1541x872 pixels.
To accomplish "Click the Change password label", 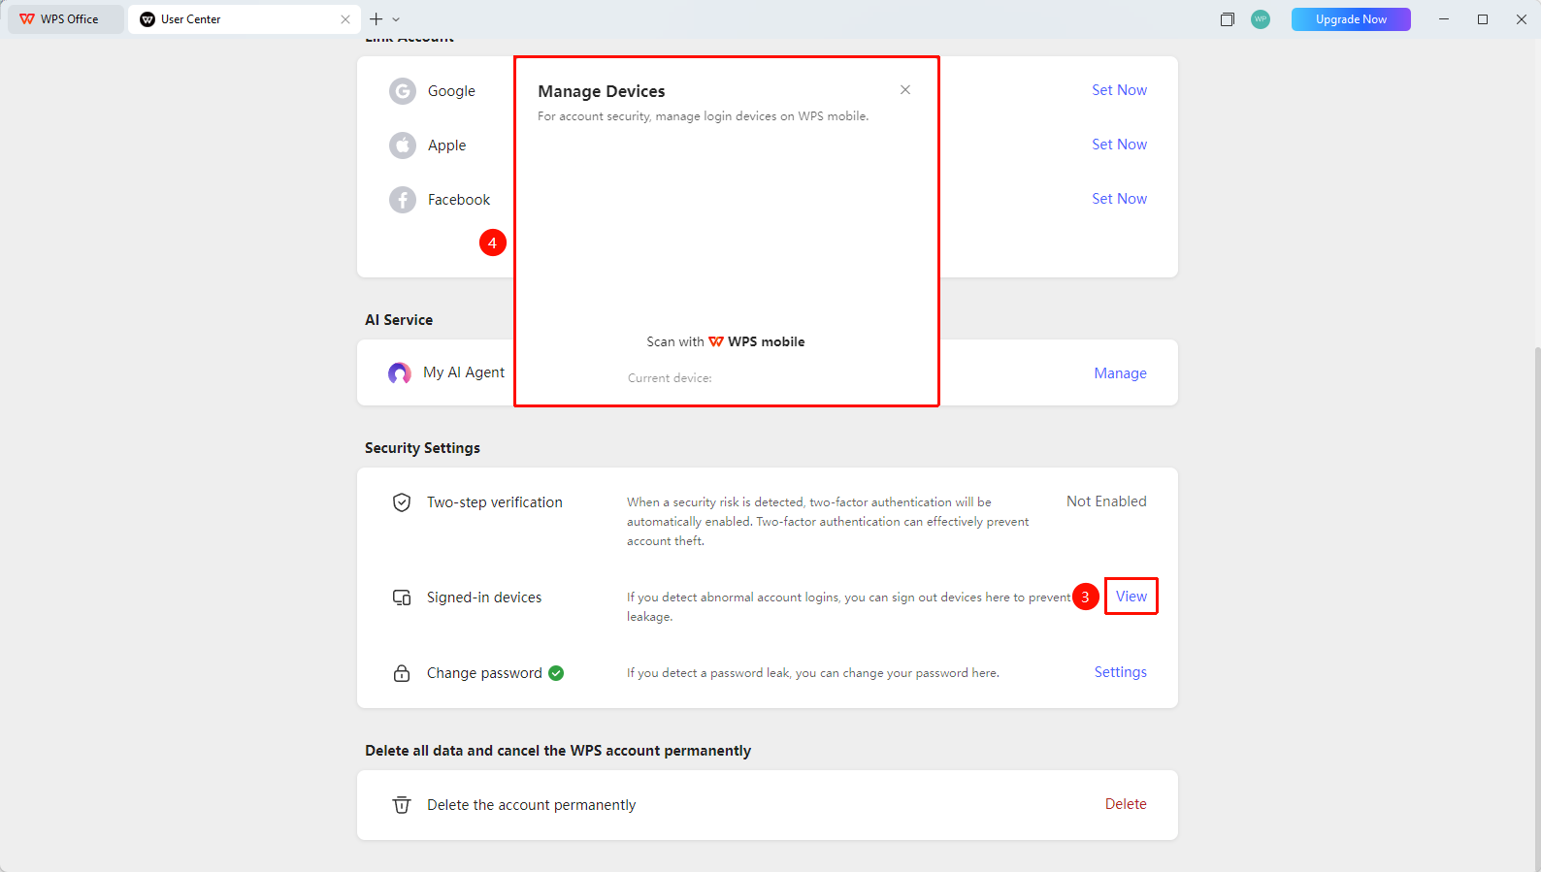I will [484, 673].
